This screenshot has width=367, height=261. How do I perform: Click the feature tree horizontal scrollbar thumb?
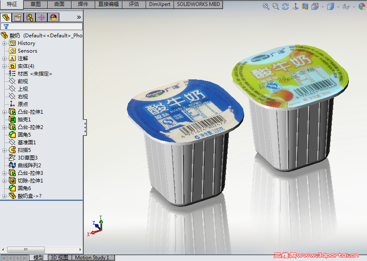(26, 250)
